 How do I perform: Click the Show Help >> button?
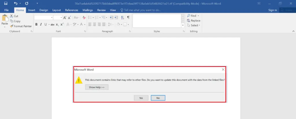[x=97, y=87]
